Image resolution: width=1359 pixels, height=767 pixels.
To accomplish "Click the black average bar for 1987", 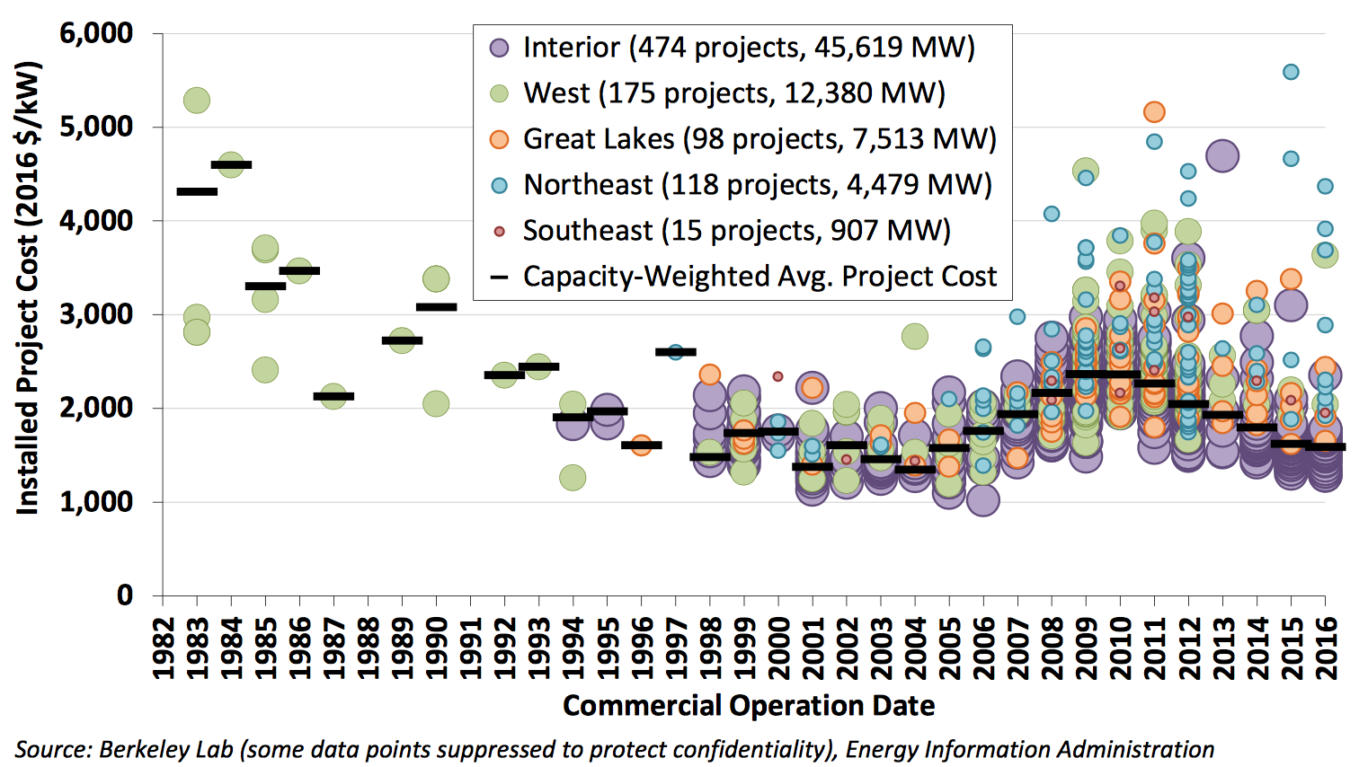I will 333,396.
